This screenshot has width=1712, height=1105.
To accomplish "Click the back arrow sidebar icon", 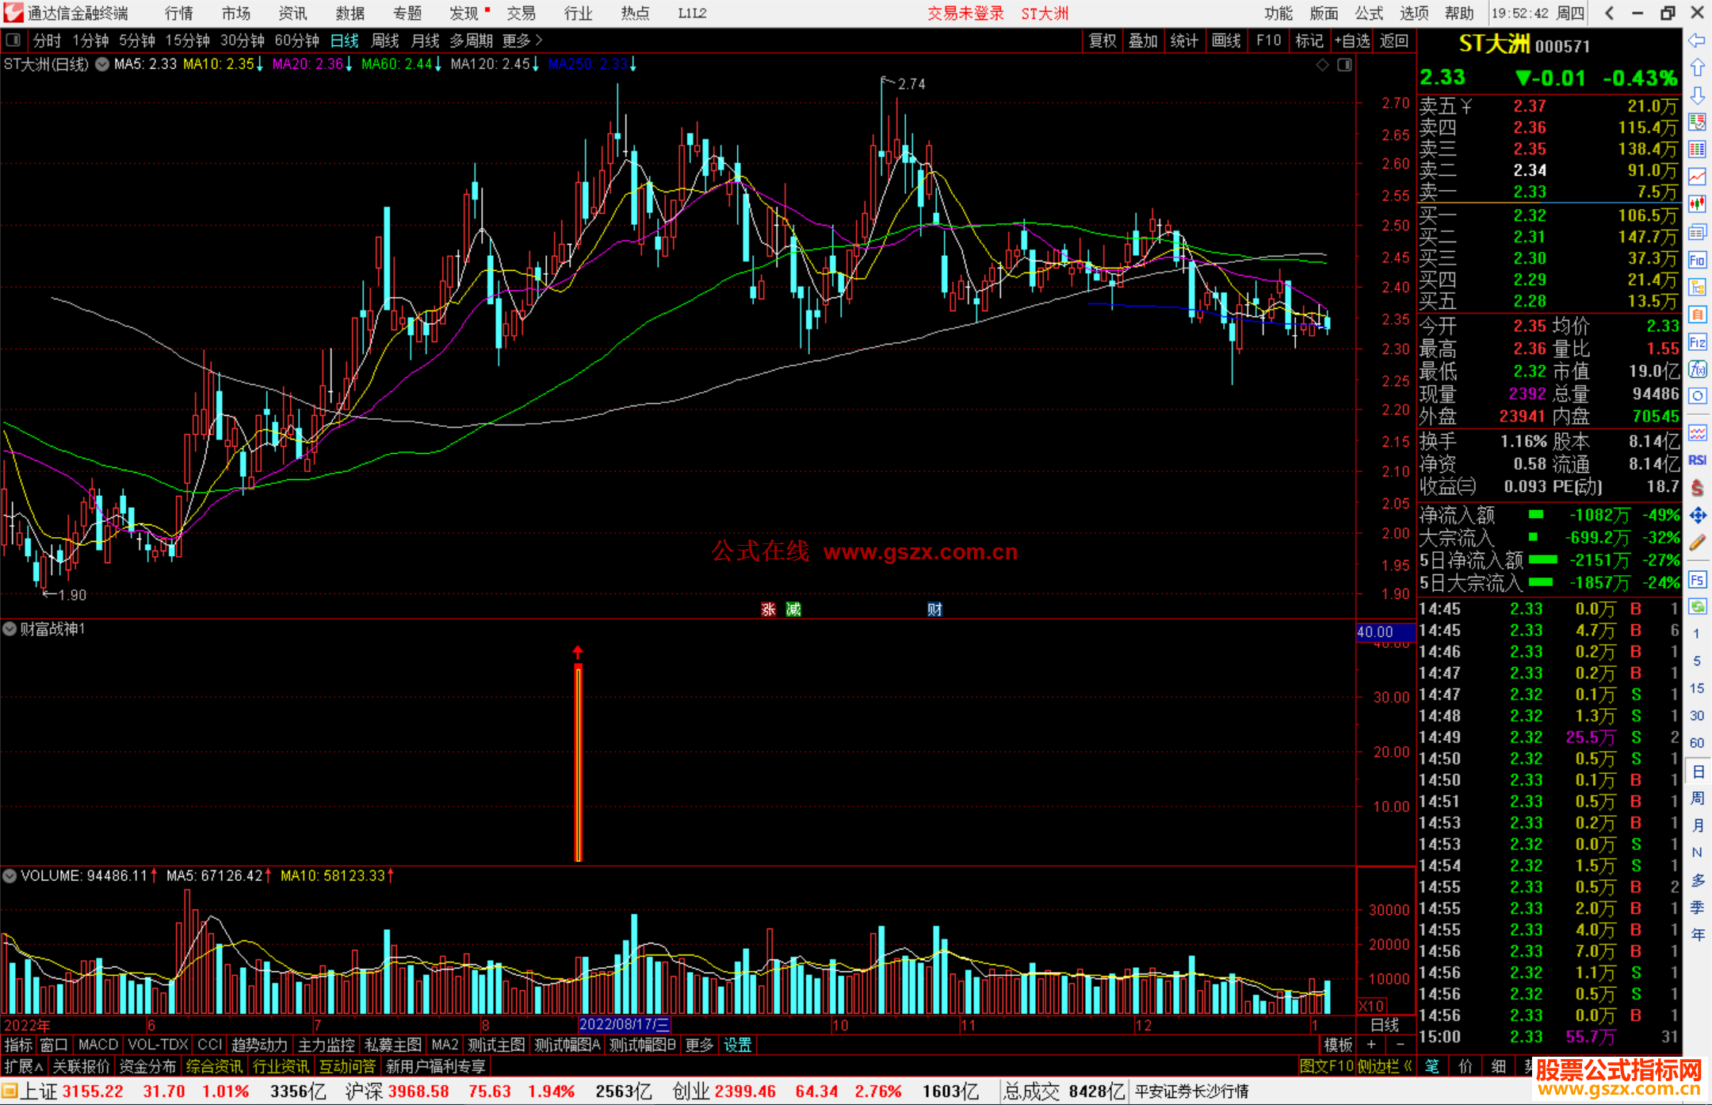I will (1697, 40).
